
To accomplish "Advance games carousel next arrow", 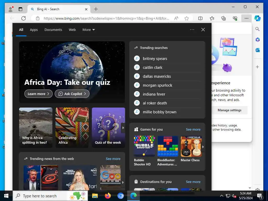I will pyautogui.click(x=203, y=147).
